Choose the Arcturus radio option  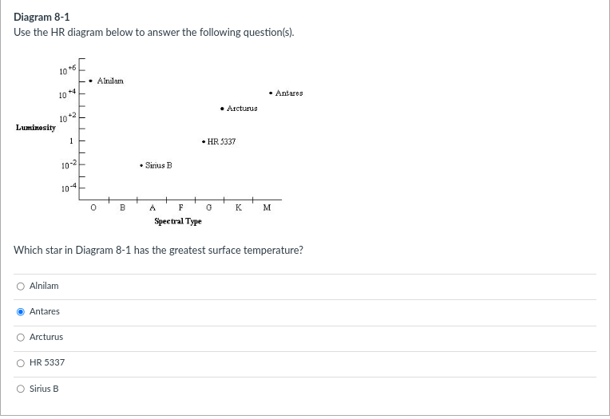pos(19,337)
